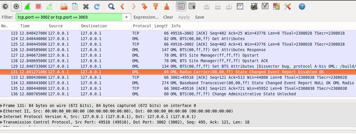Screen dimensions: 356x134
Task: Edit capture filters icon
Action: pyautogui.click(x=254, y=6)
